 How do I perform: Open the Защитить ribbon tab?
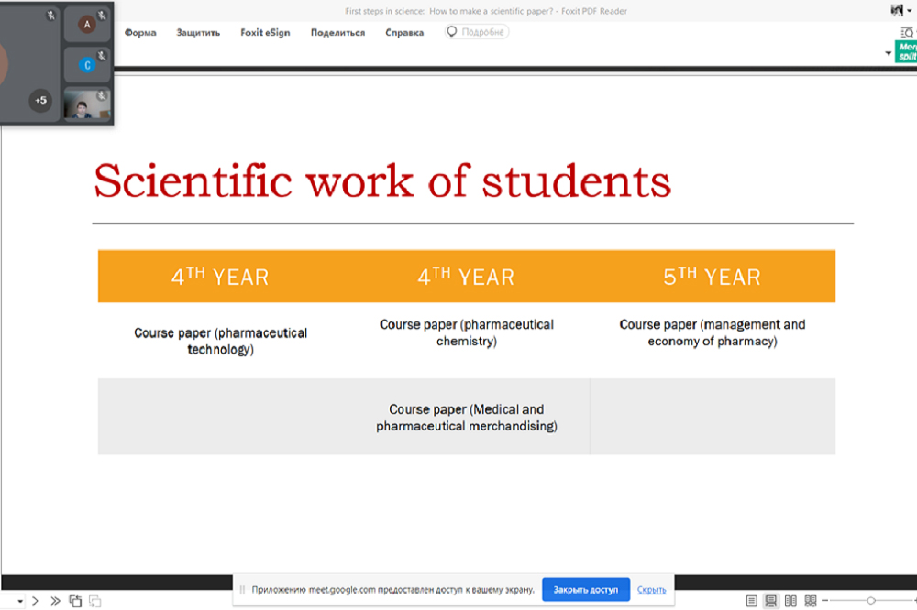tap(198, 33)
